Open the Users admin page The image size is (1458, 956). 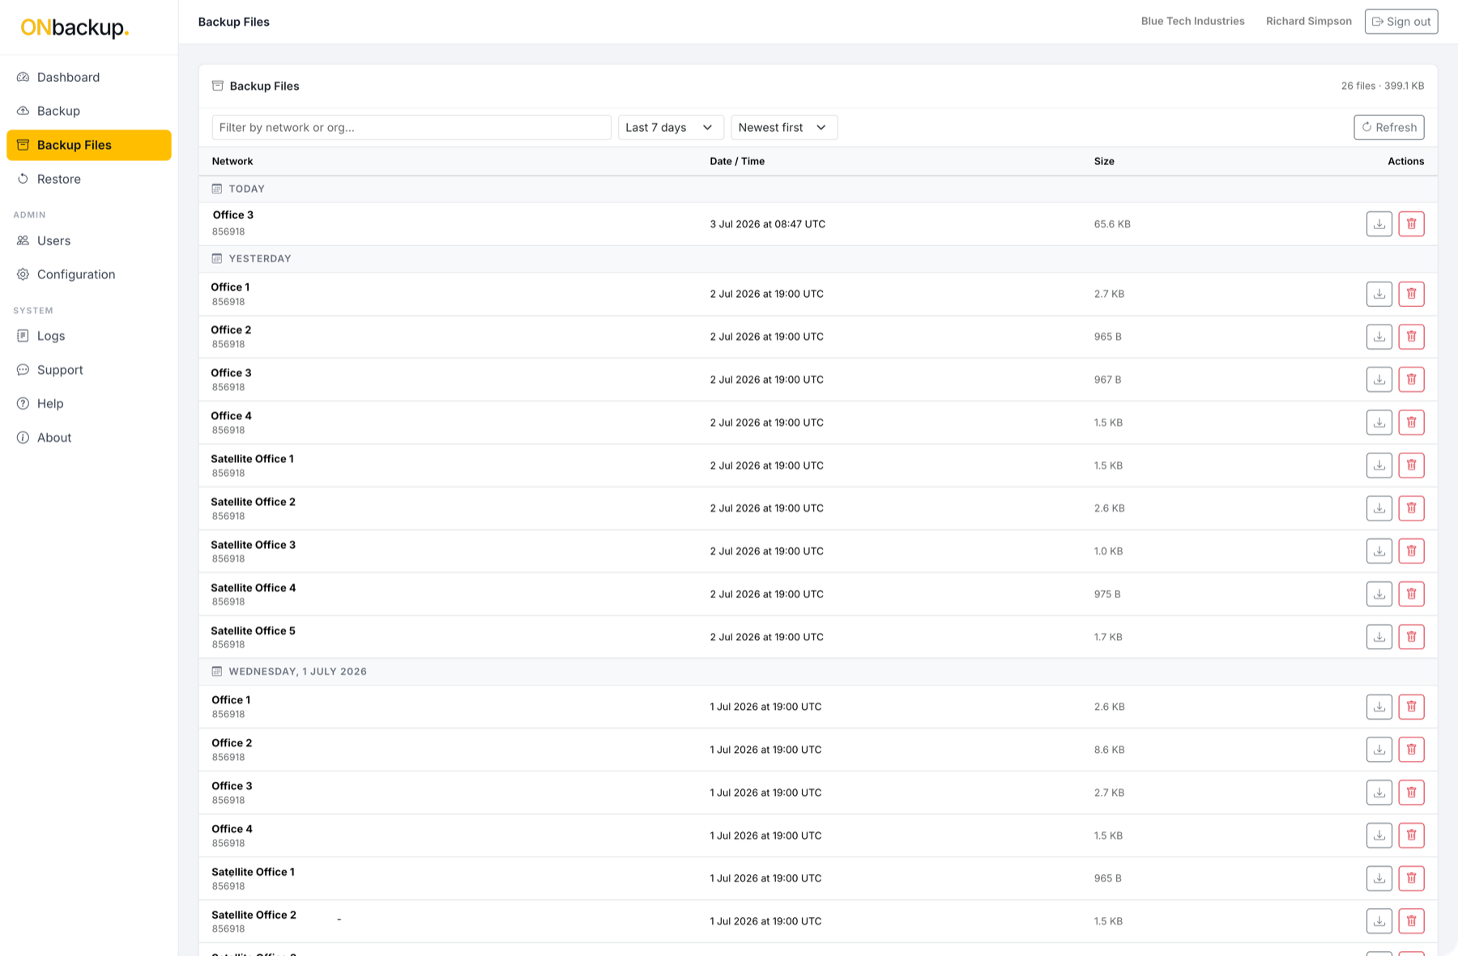point(89,240)
